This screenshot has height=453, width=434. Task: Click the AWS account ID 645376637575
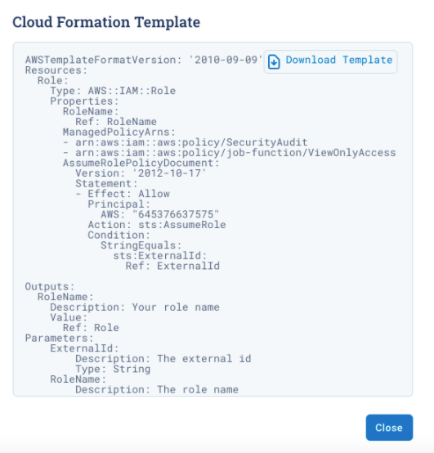click(176, 214)
